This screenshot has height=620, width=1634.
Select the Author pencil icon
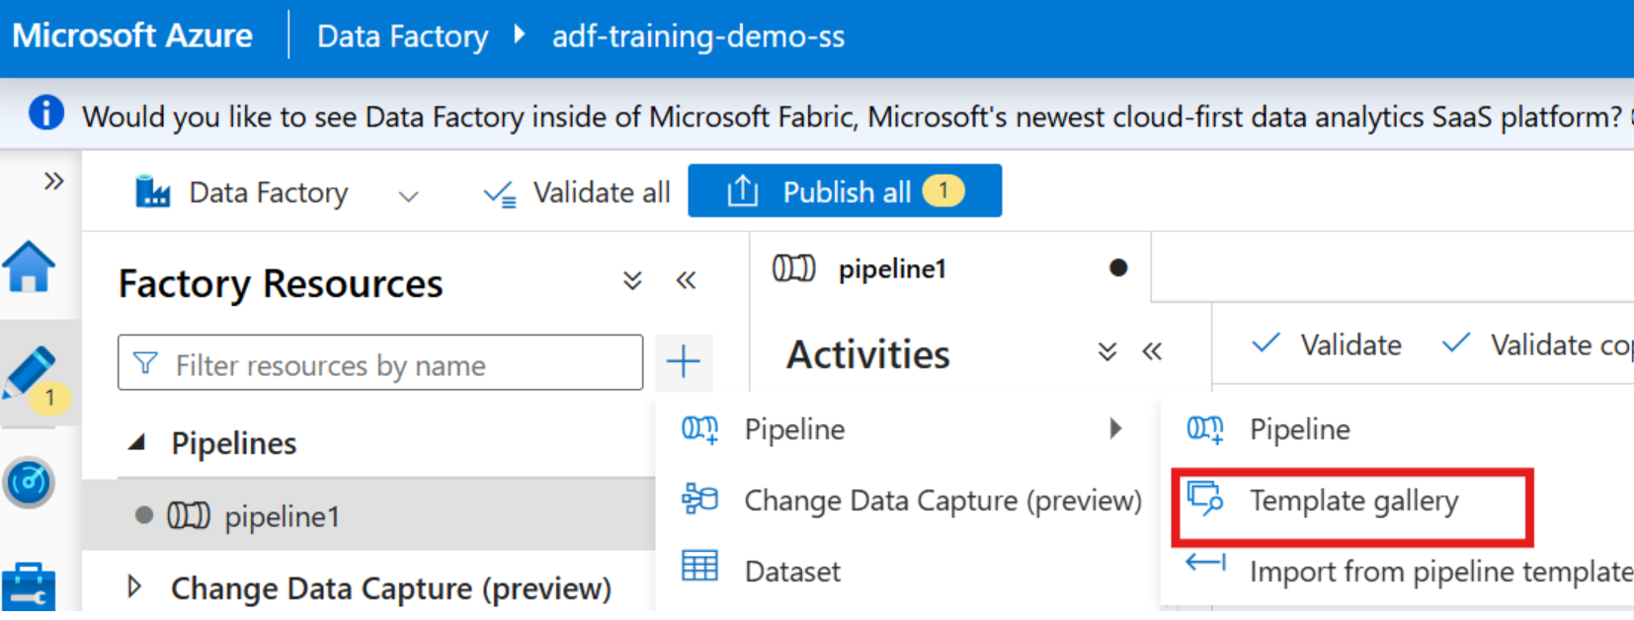click(x=30, y=373)
